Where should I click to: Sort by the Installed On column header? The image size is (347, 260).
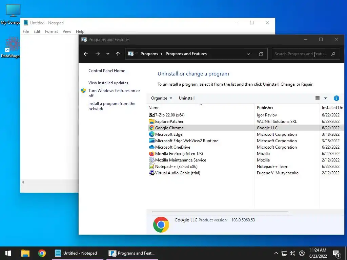pyautogui.click(x=332, y=107)
